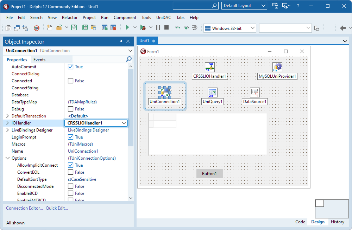Check the DisconnectedMode checkbox
The width and height of the screenshot is (352, 230).
70,186
